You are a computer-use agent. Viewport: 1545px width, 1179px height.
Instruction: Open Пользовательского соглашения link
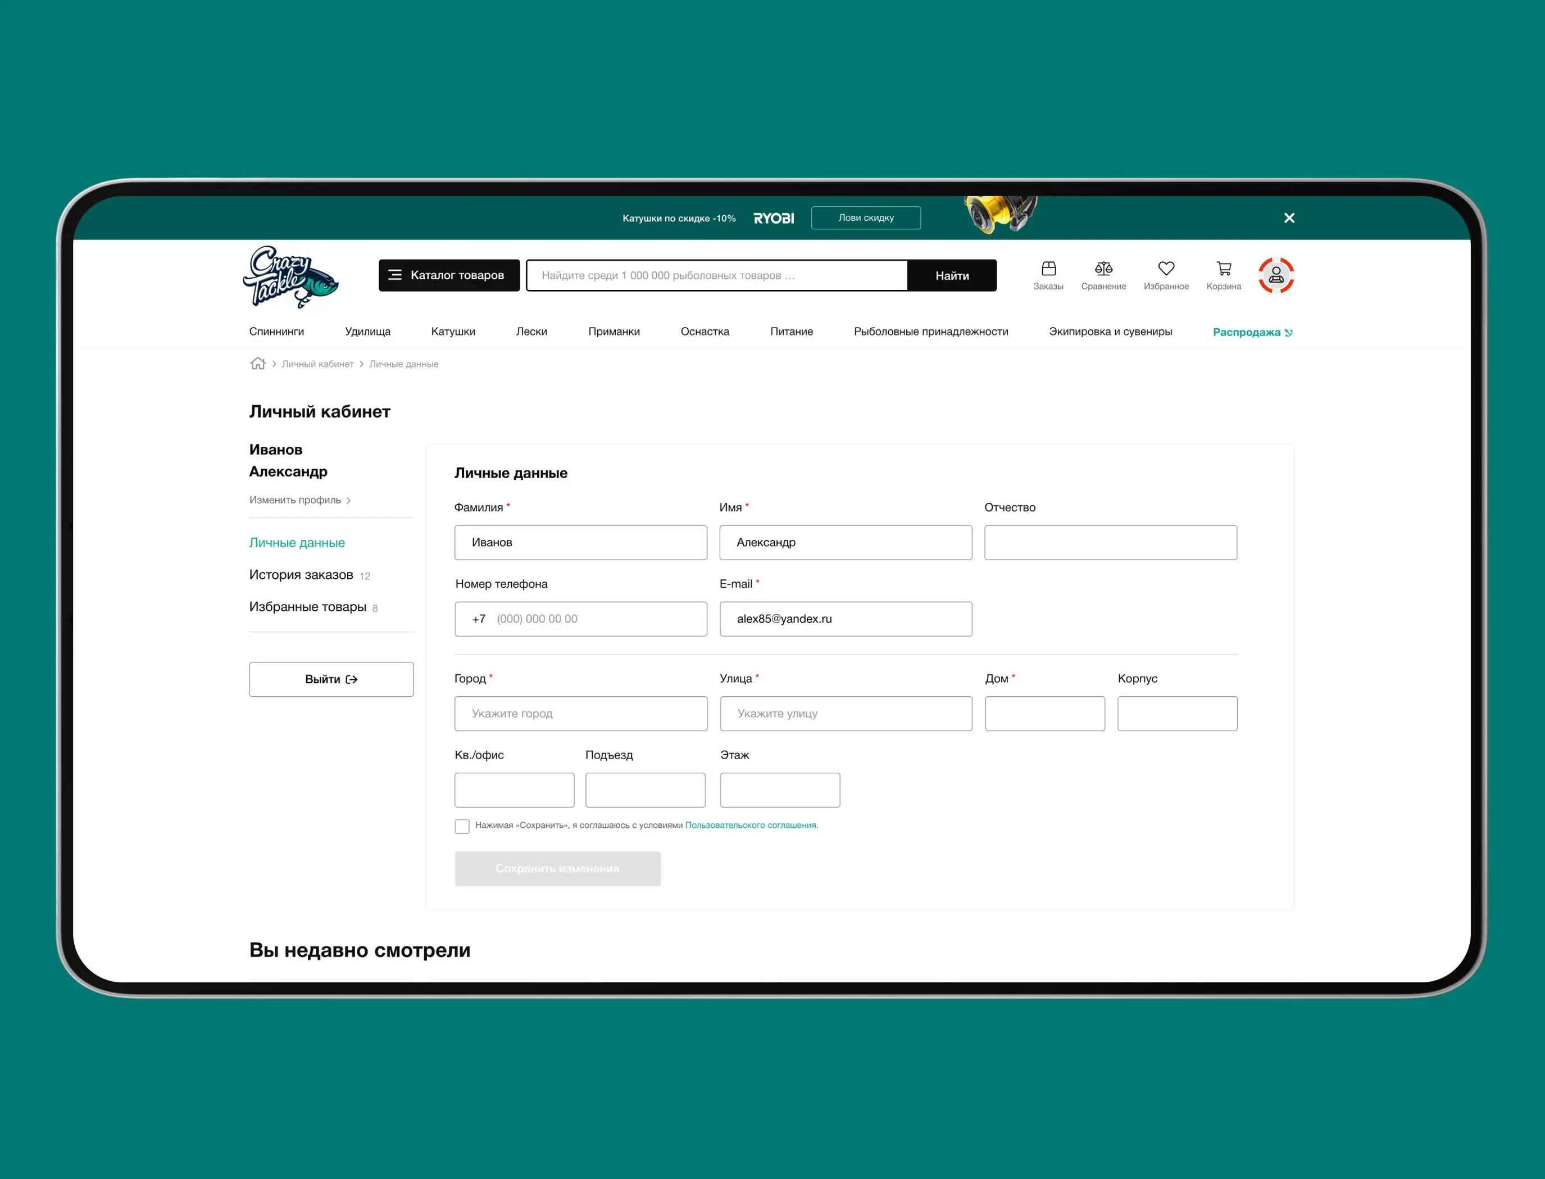click(x=751, y=826)
